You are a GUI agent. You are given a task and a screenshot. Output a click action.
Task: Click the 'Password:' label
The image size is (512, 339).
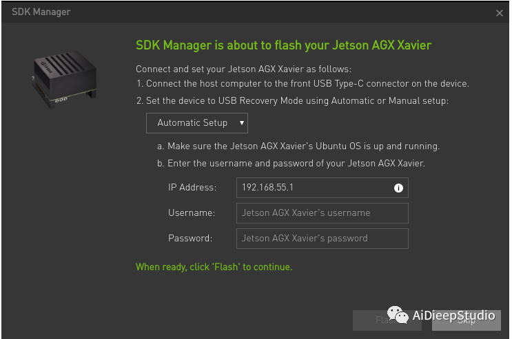190,239
